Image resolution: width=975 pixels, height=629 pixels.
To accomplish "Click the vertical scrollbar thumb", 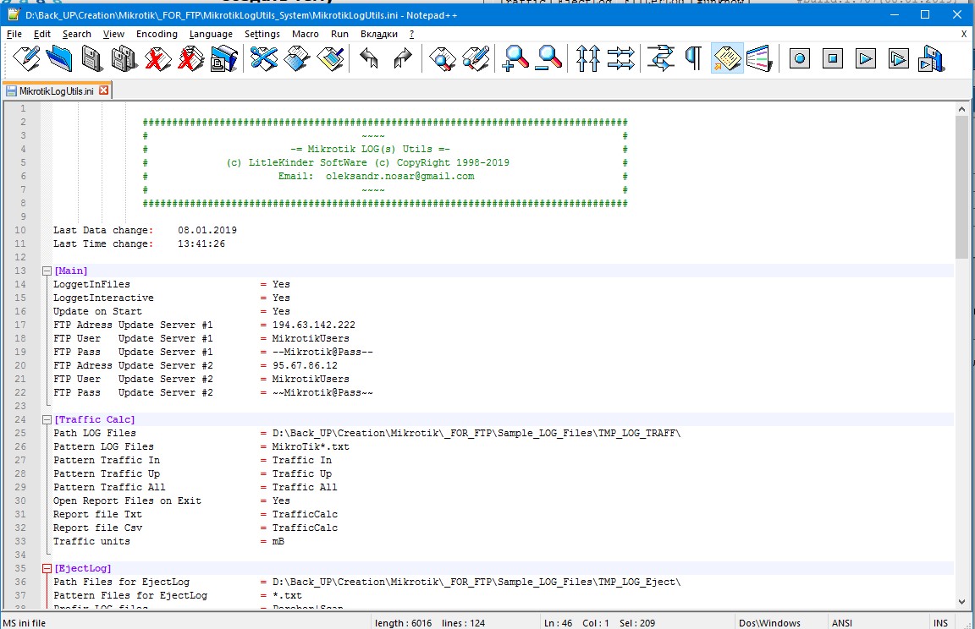I will click(962, 187).
